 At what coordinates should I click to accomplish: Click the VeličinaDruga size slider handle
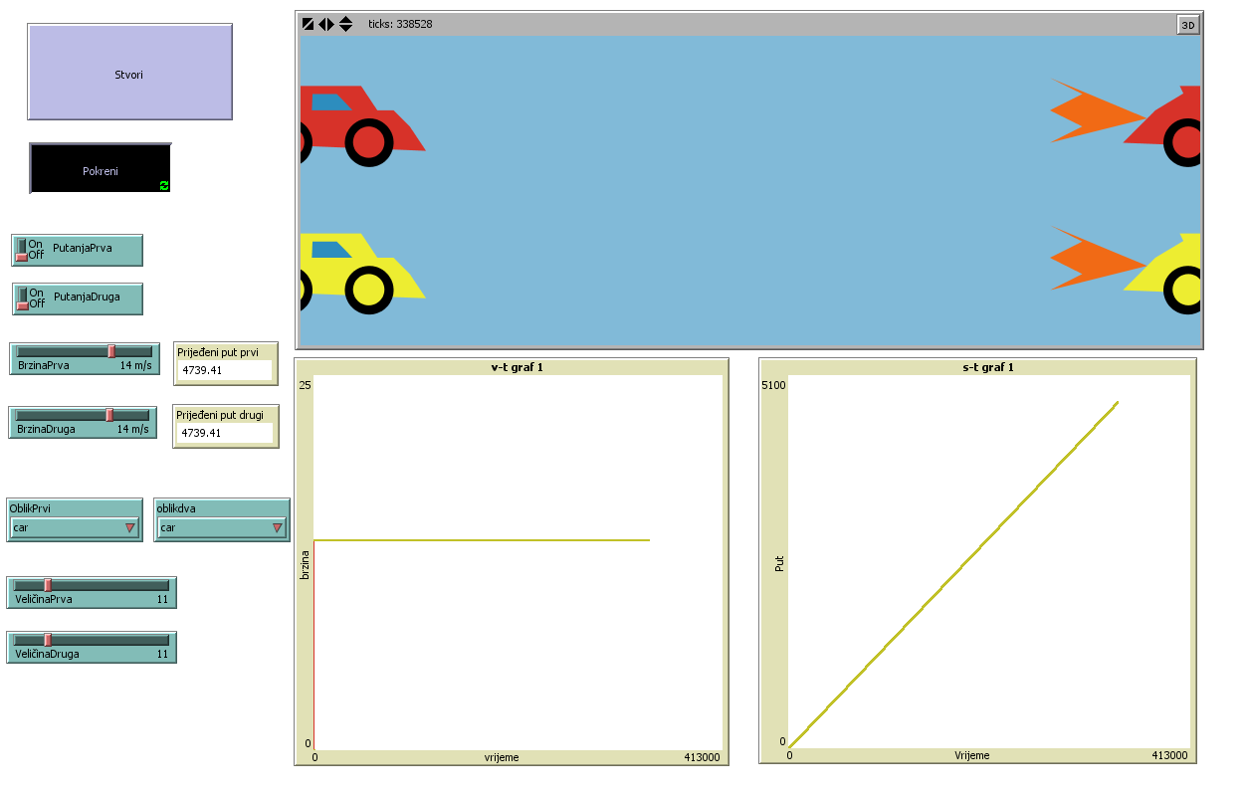coord(47,640)
